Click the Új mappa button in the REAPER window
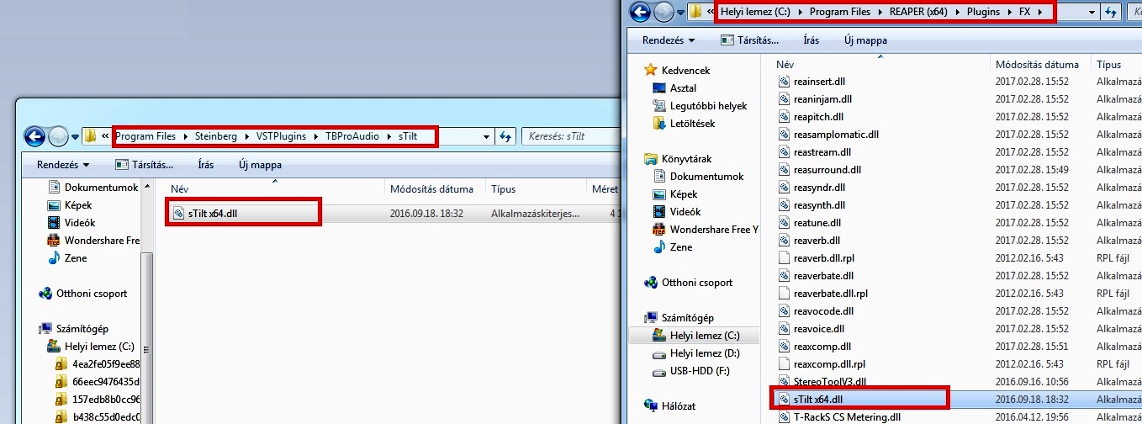 click(865, 40)
